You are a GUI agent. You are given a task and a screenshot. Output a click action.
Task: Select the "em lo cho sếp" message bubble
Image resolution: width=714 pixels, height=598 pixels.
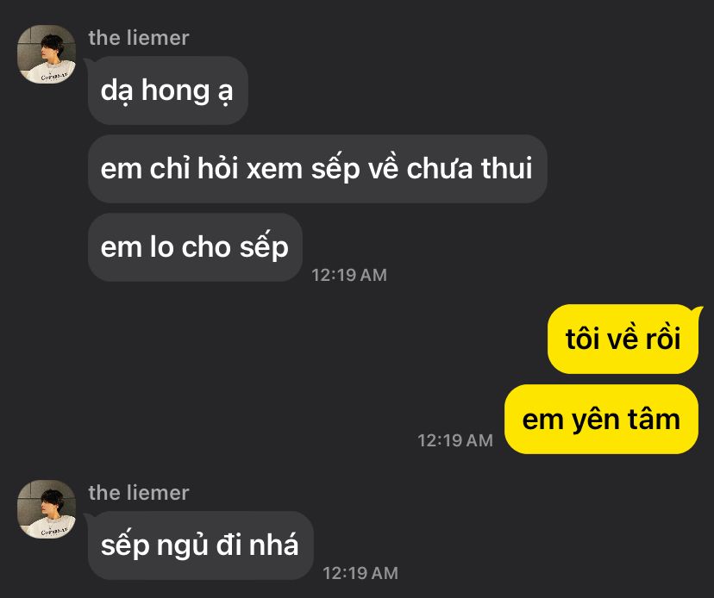(195, 247)
